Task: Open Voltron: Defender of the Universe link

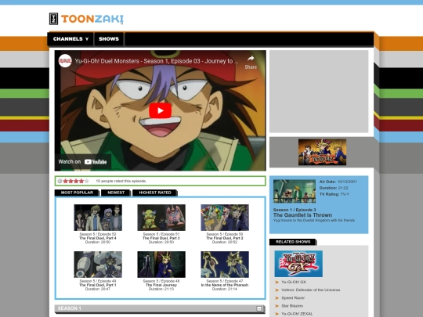Action: tap(310, 290)
